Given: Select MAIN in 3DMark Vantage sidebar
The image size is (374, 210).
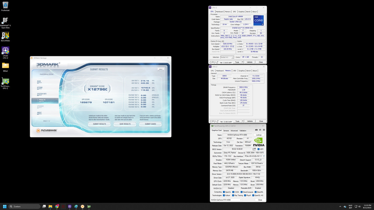Looking at the screenshot, I should point(39,81).
